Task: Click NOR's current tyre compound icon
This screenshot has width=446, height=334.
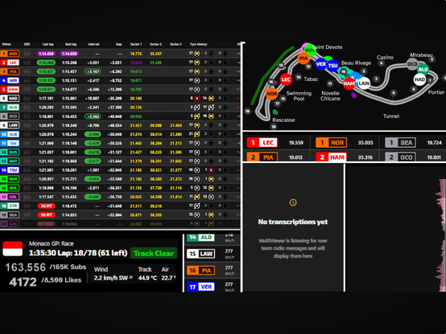Action: coord(196,53)
